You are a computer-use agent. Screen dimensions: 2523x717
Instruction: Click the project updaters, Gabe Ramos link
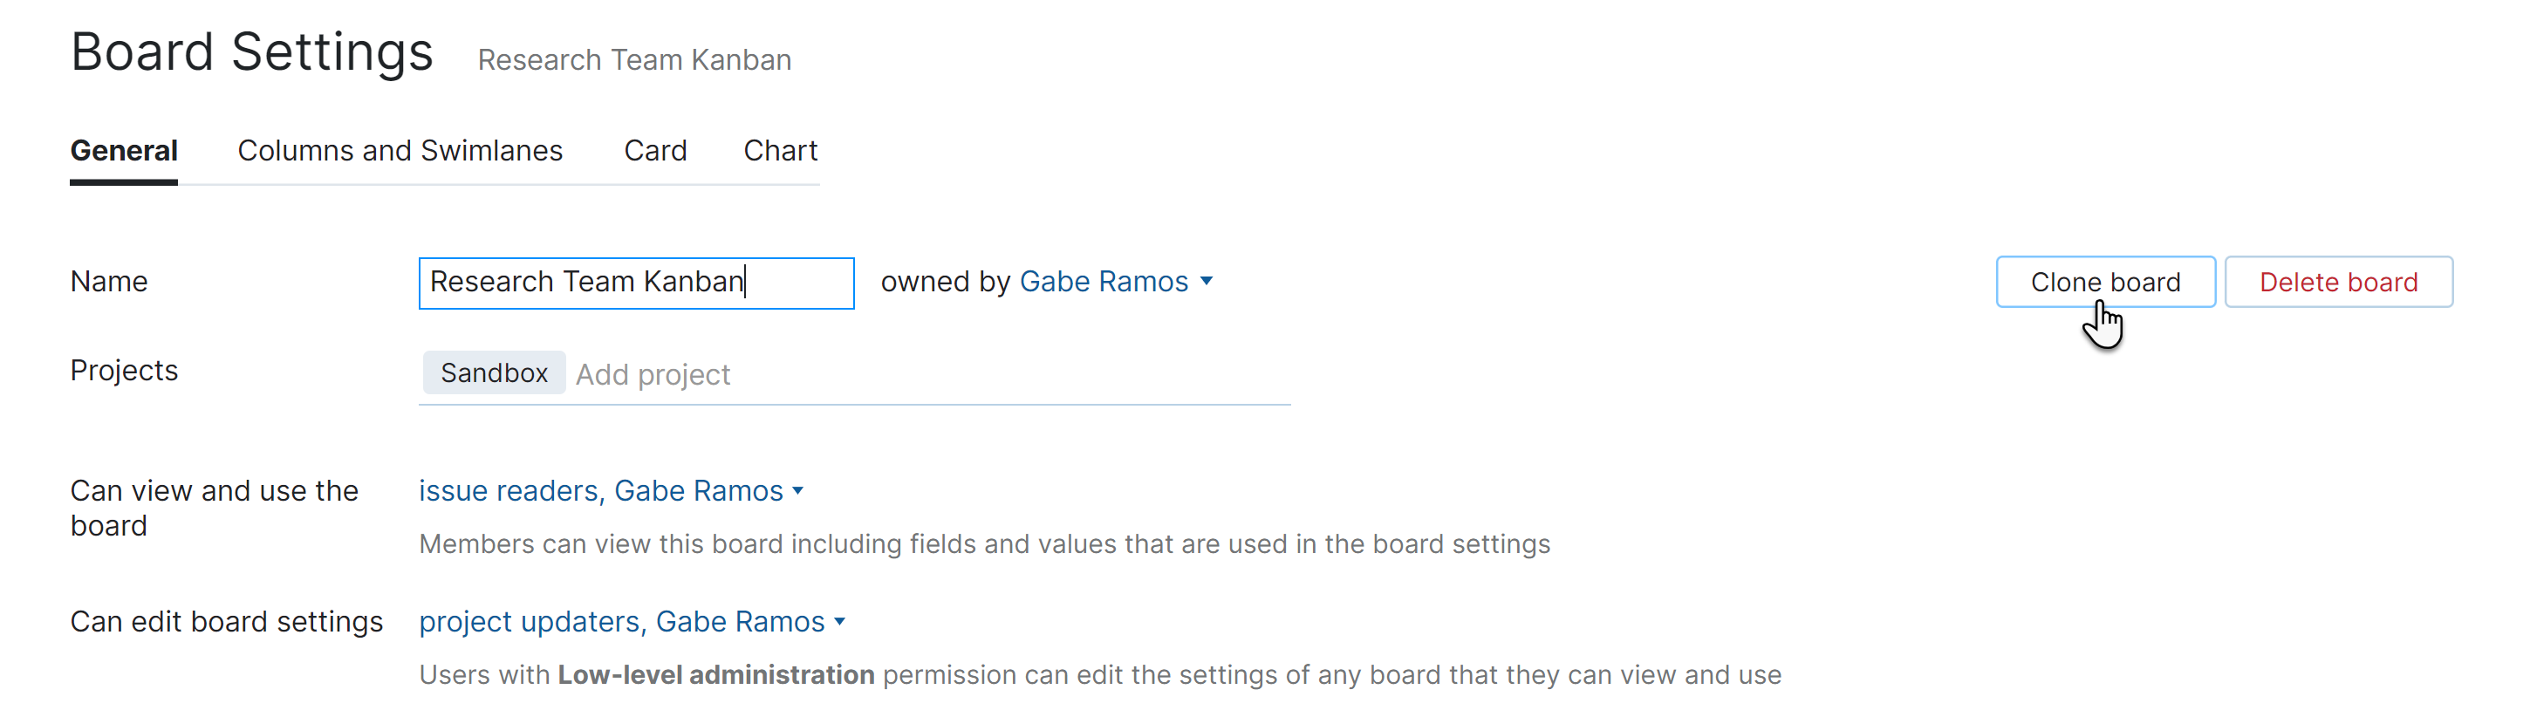click(621, 622)
